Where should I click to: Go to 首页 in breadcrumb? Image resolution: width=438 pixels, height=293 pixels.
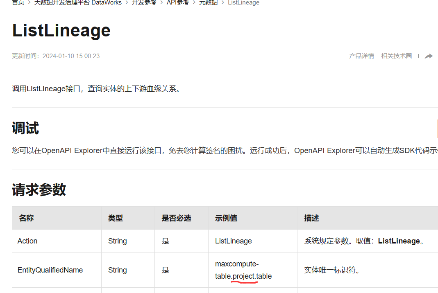click(18, 2)
